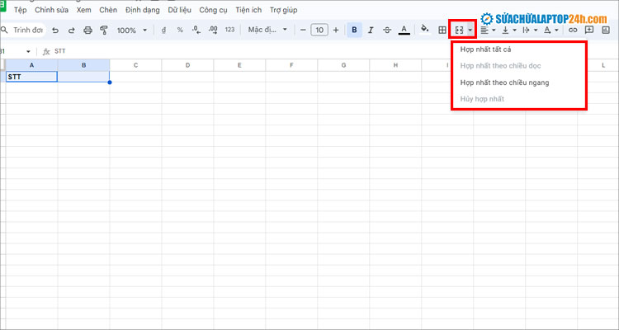
Task: Click the Redo arrow icon
Action: (71, 30)
